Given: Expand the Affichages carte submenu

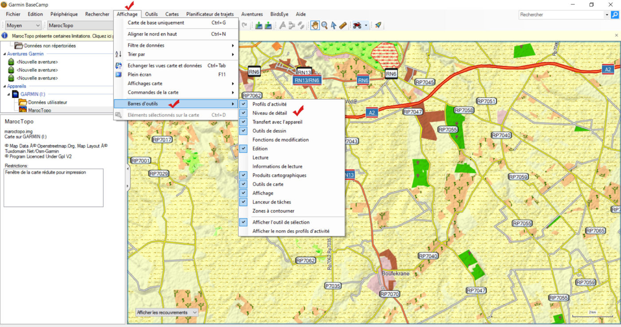Looking at the screenshot, I should pos(176,83).
